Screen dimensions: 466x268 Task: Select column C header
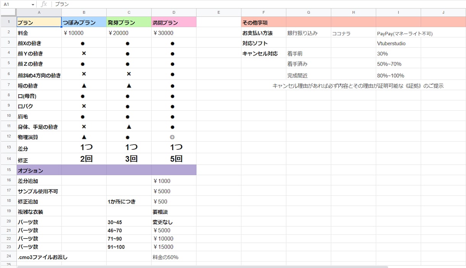coord(129,13)
